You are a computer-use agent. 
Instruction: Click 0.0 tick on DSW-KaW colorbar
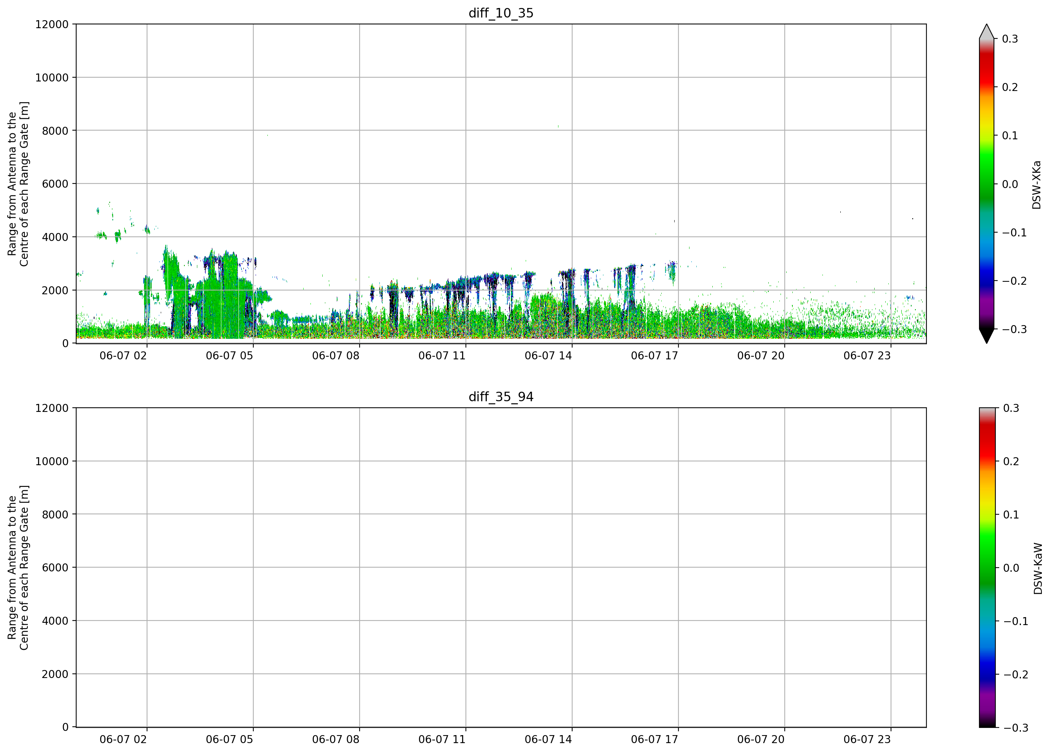point(1011,568)
